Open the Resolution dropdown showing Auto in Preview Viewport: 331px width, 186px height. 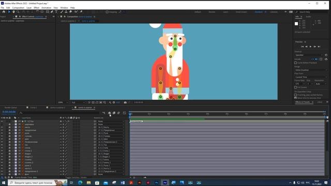(321, 84)
